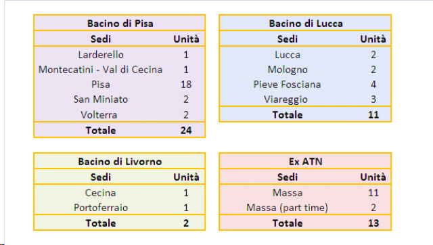Click the Sedi header in Ex ATN table
The width and height of the screenshot is (433, 245).
(x=288, y=177)
